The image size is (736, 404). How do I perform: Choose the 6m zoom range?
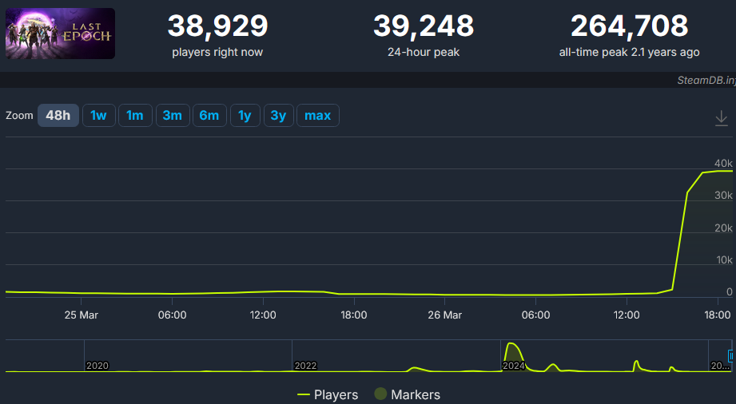click(209, 116)
